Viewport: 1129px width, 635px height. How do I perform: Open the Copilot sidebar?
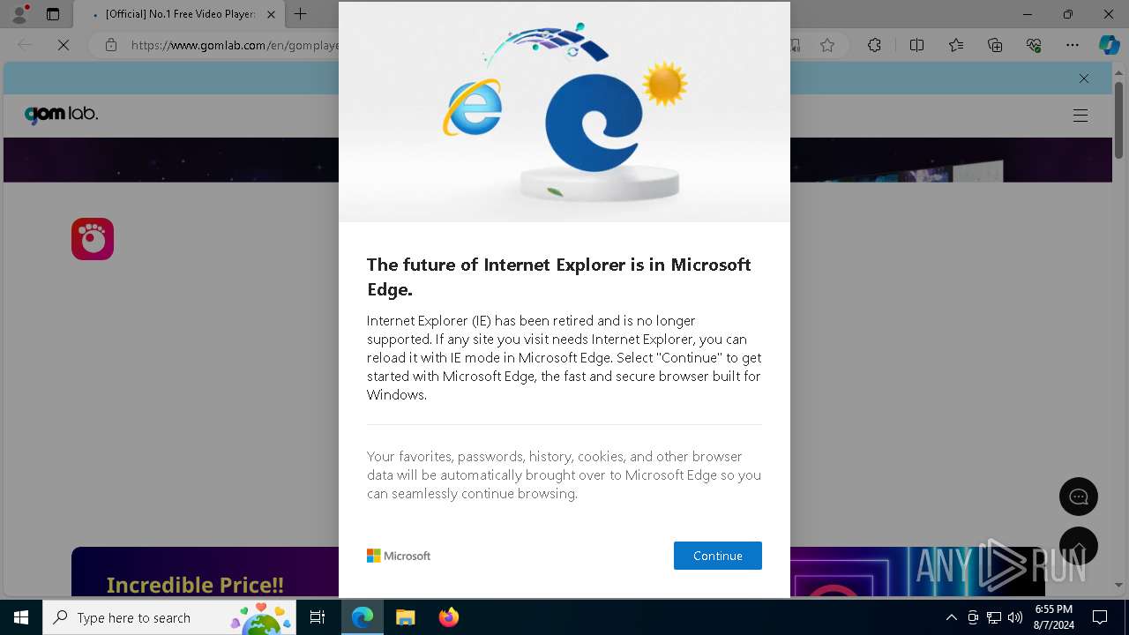coord(1109,45)
